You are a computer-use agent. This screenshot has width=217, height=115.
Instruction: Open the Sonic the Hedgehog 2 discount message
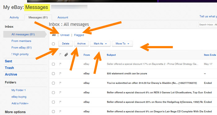[155, 102]
